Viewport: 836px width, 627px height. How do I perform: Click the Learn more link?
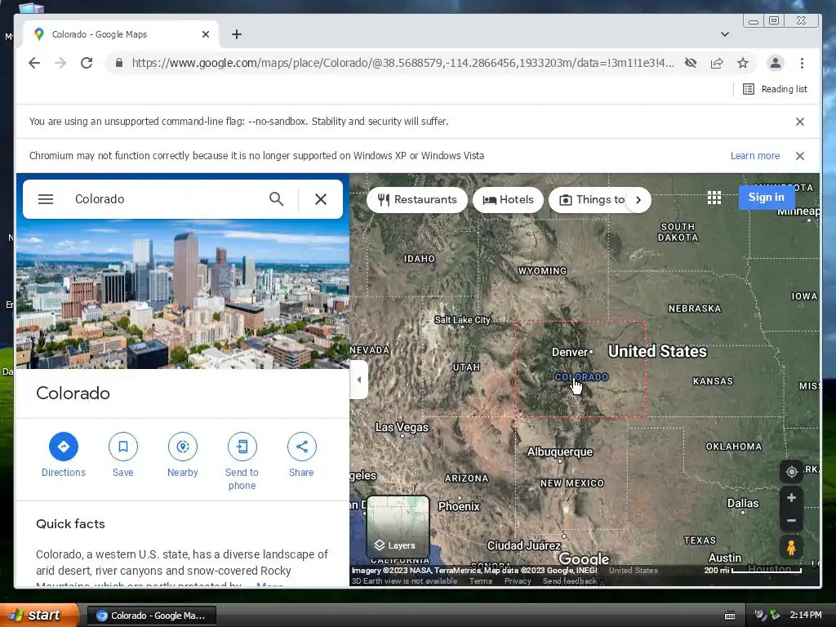(x=755, y=156)
